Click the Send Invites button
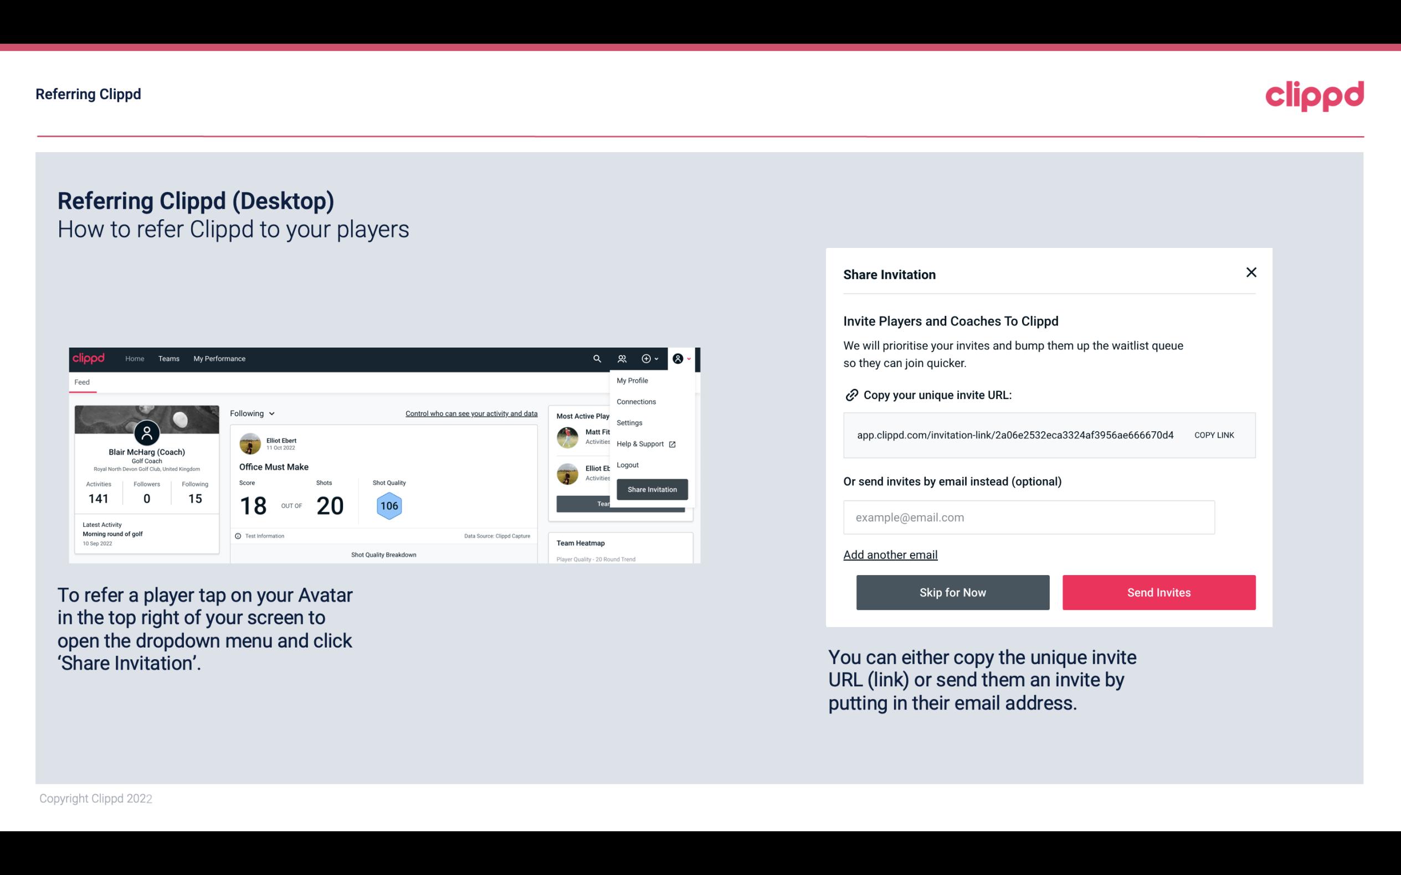Viewport: 1401px width, 875px height. click(1159, 592)
